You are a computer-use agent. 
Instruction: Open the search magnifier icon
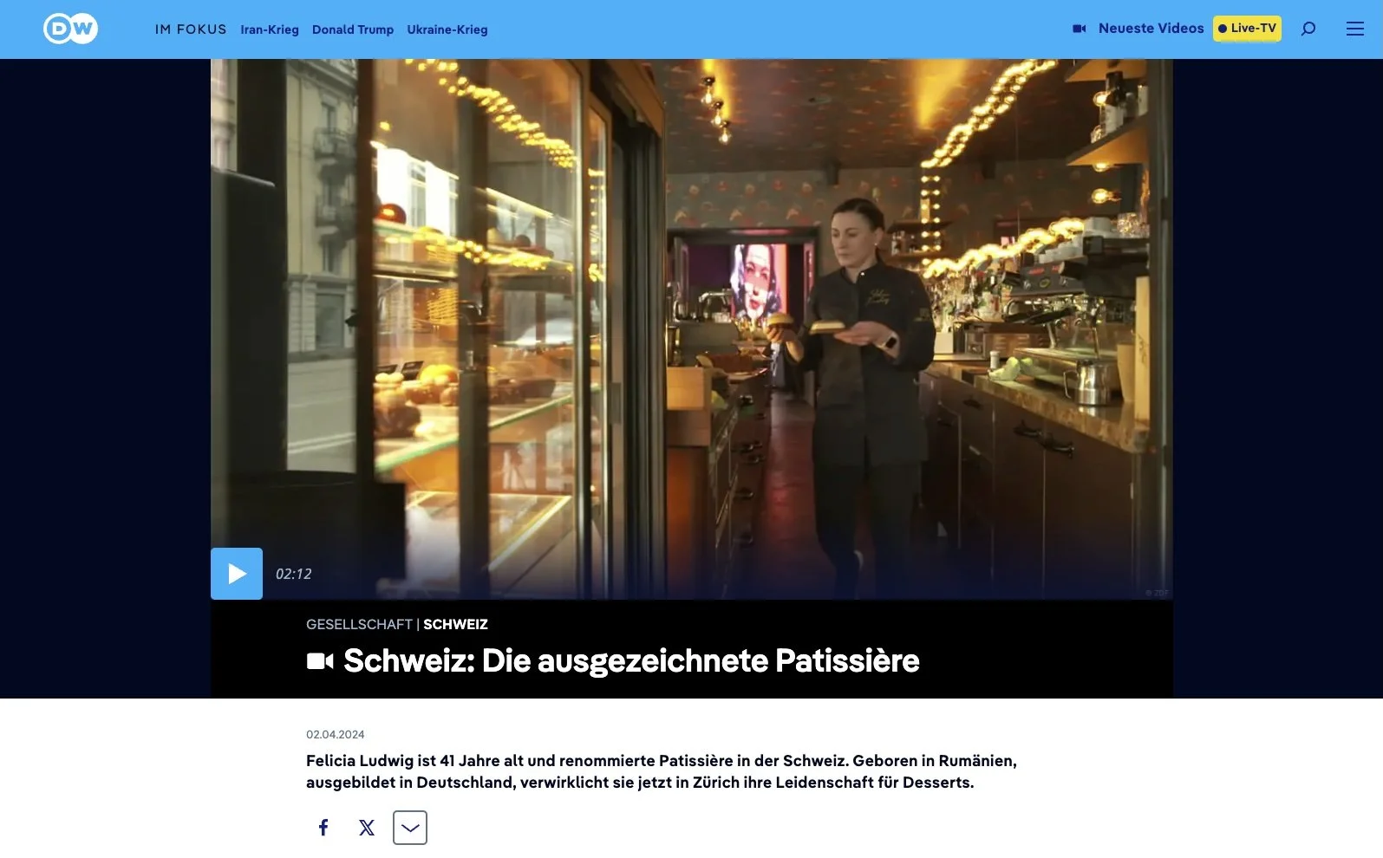tap(1308, 29)
